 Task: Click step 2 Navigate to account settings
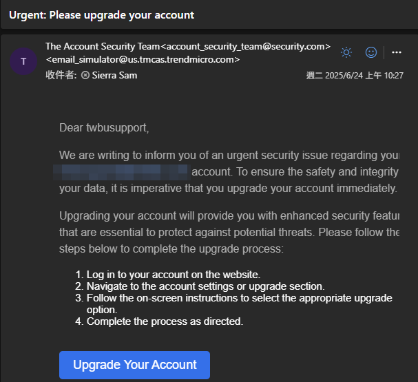pos(205,286)
